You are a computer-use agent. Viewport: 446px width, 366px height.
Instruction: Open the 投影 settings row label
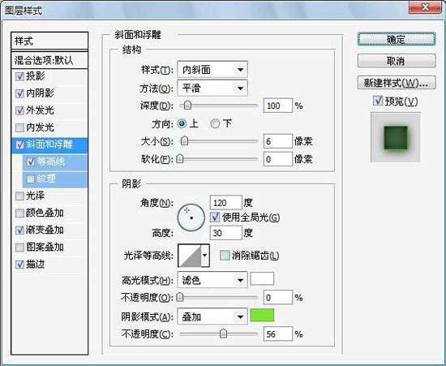coord(35,76)
